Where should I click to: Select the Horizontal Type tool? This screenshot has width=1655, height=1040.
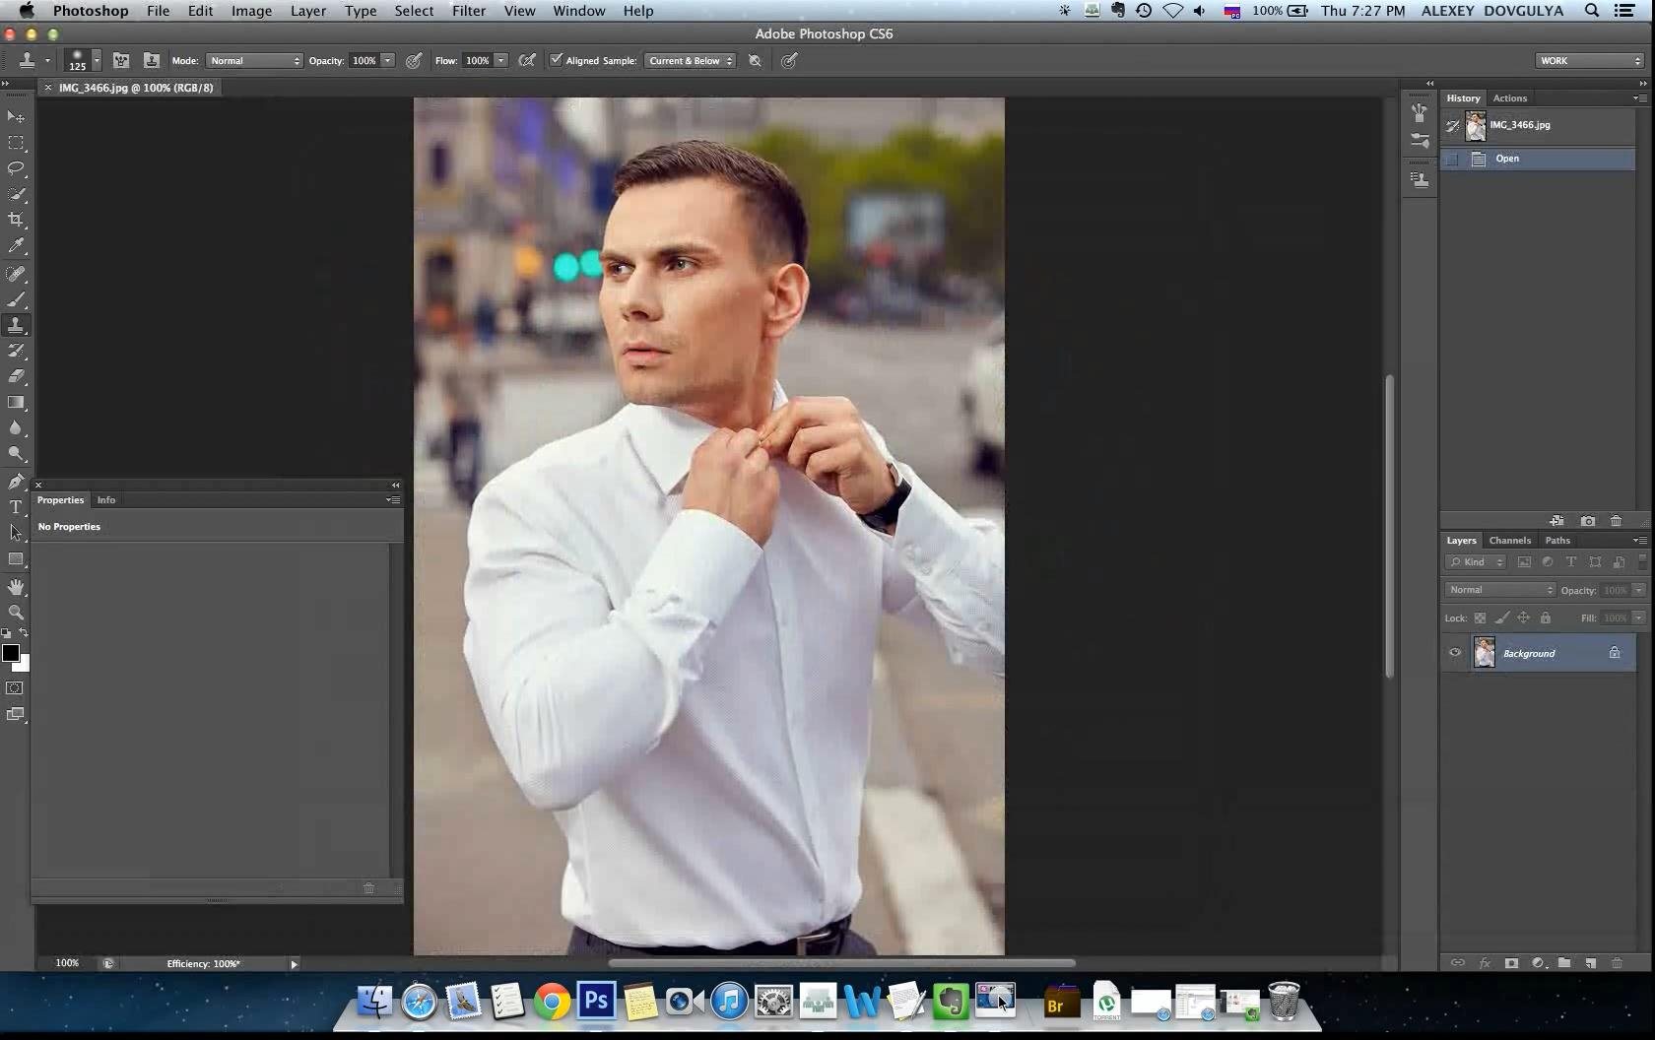(x=16, y=507)
